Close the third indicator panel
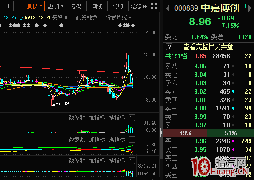Image resolution: width=254 pixels, height=180 pixels. coord(132,161)
